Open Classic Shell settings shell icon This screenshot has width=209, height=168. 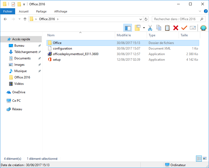click(203, 28)
